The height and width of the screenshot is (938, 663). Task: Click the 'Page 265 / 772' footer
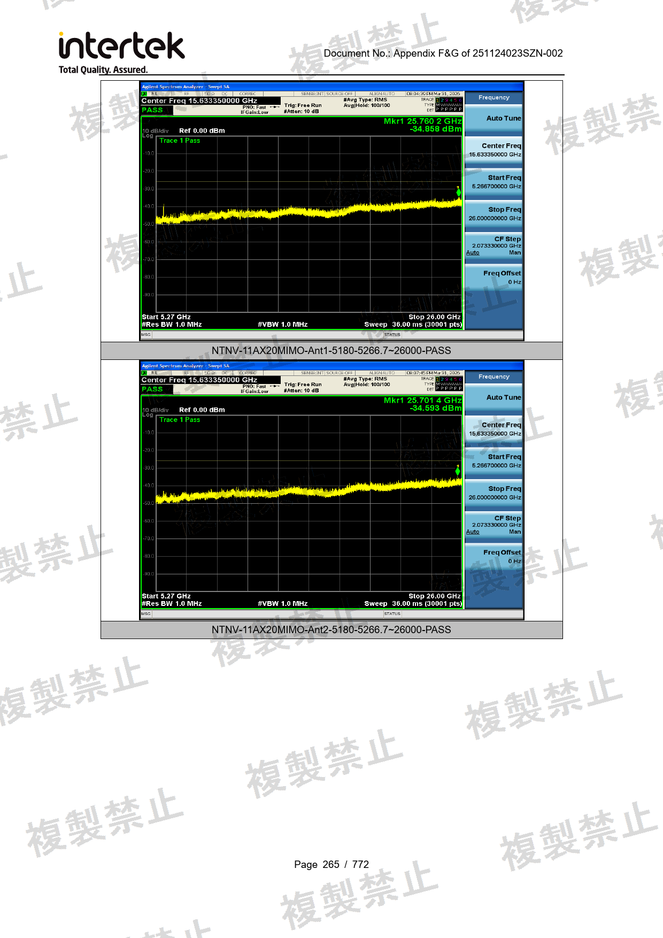pos(331,865)
